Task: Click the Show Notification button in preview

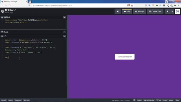Action: 125,57
